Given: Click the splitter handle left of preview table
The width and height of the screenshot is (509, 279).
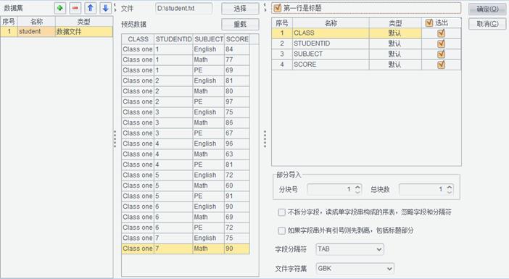Looking at the screenshot, I should tap(115, 139).
